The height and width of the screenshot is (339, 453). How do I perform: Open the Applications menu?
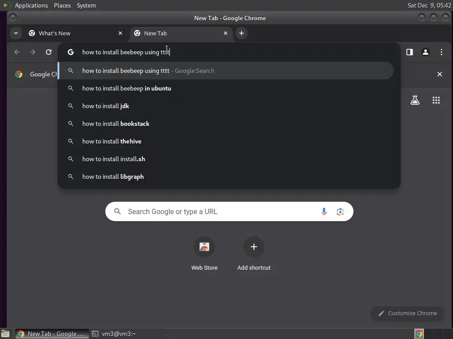(x=31, y=5)
